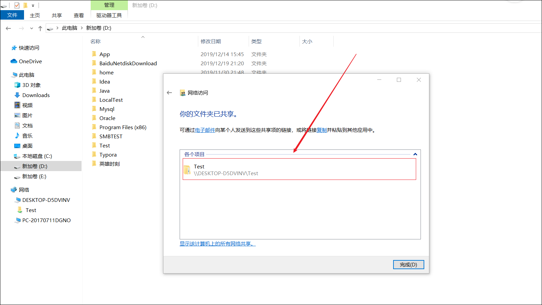Click the drive icon in address bar
This screenshot has height=305, width=542.
(50, 29)
